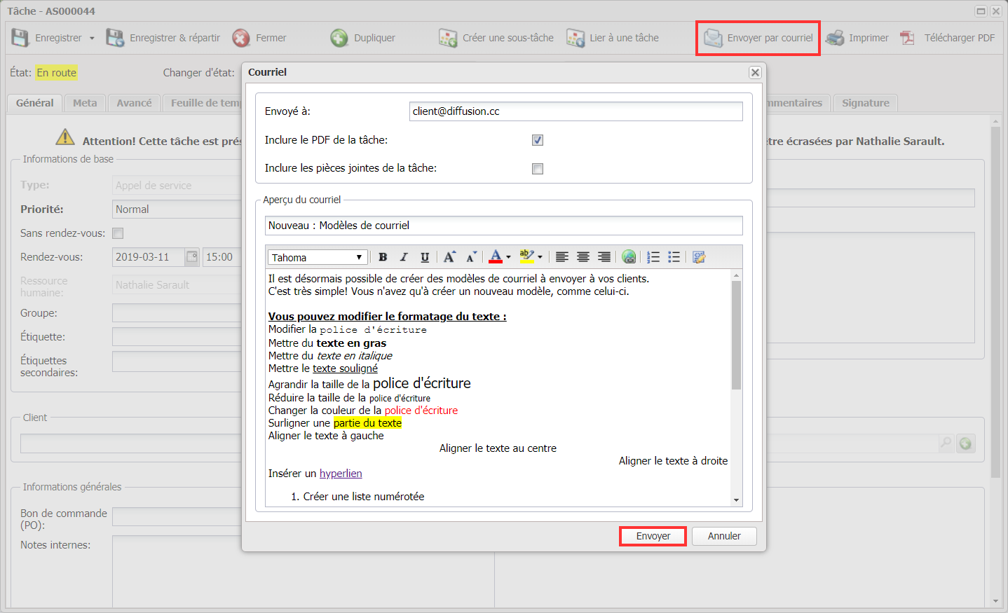
Task: Toggle bold formatting in email editor
Action: [x=383, y=257]
